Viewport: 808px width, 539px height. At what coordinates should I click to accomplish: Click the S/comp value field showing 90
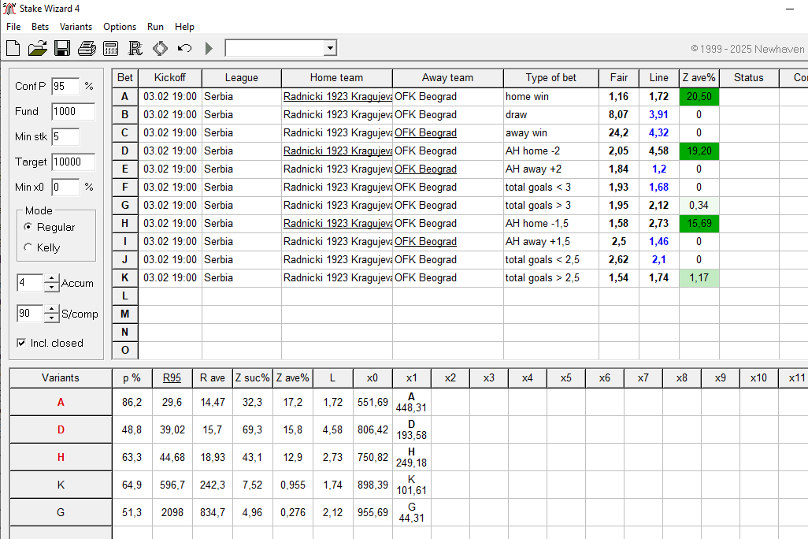31,313
